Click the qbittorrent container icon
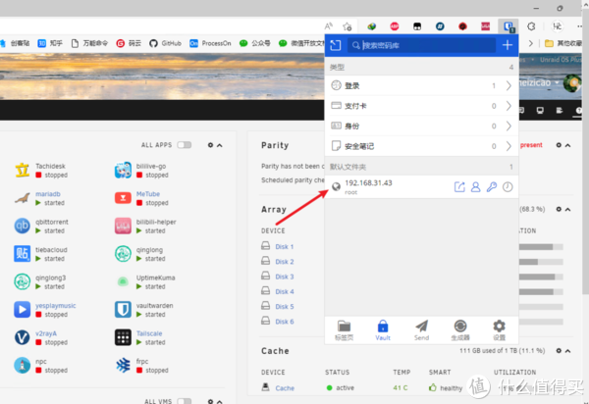The height and width of the screenshot is (404, 589). 23,226
